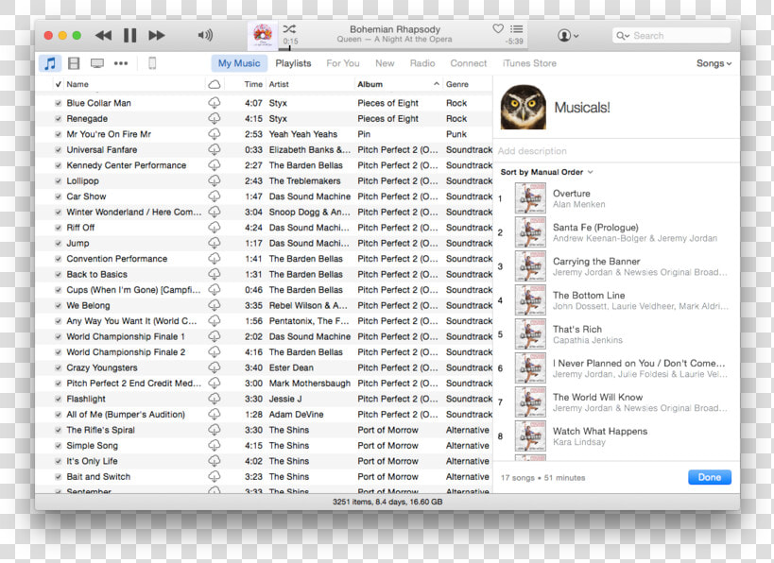Download Kennedy Center Performance from iCloud

pos(215,164)
